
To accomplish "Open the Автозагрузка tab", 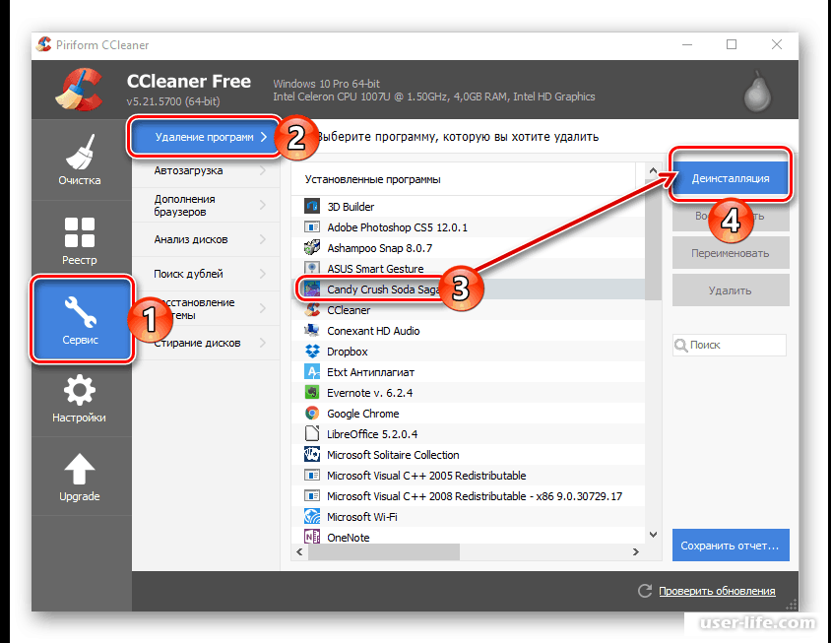I will pyautogui.click(x=206, y=170).
